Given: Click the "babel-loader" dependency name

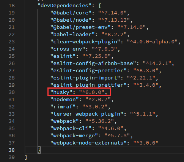Looking at the screenshot, I should pos(72,35).
